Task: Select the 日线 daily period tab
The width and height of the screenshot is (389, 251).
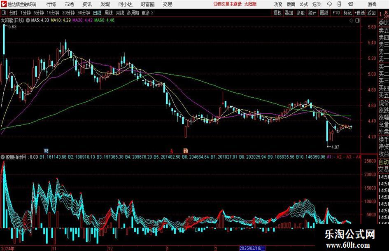Action: 97,13
